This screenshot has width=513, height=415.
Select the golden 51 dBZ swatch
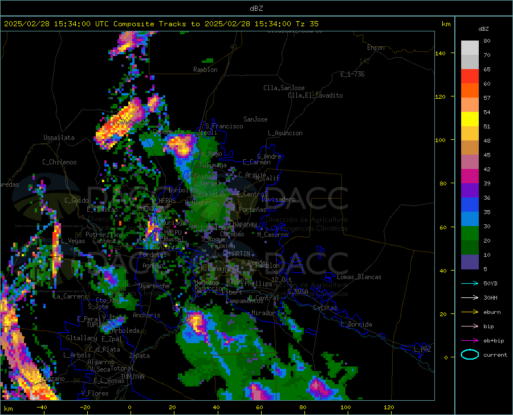point(470,134)
